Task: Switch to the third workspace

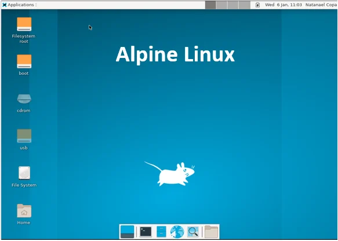Action: pos(233,5)
